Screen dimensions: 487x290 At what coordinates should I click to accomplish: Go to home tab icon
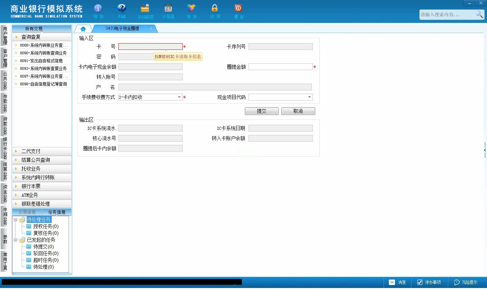(x=83, y=29)
